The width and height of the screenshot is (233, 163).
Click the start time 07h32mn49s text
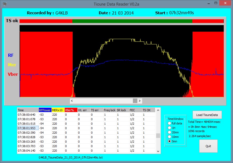point(181,13)
